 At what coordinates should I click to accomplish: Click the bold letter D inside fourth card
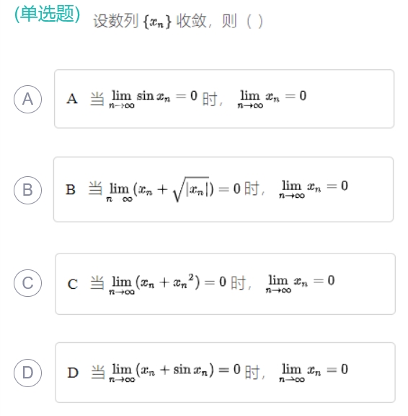[x=73, y=373]
